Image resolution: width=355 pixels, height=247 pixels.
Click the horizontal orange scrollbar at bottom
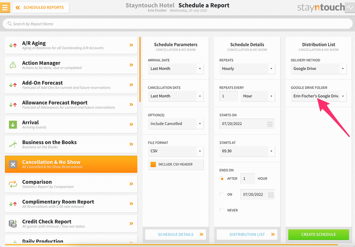coord(171,245)
